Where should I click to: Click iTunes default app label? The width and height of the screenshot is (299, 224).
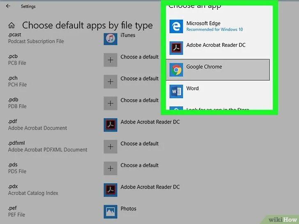click(128, 35)
